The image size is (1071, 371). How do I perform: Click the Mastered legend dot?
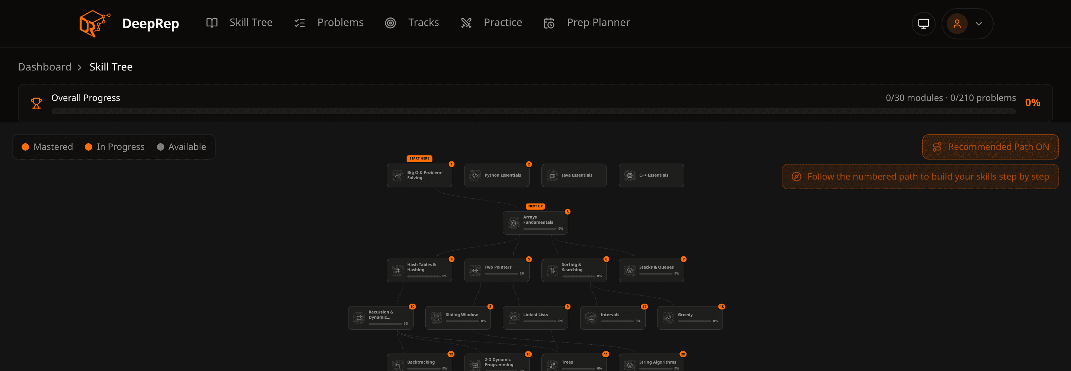point(25,147)
